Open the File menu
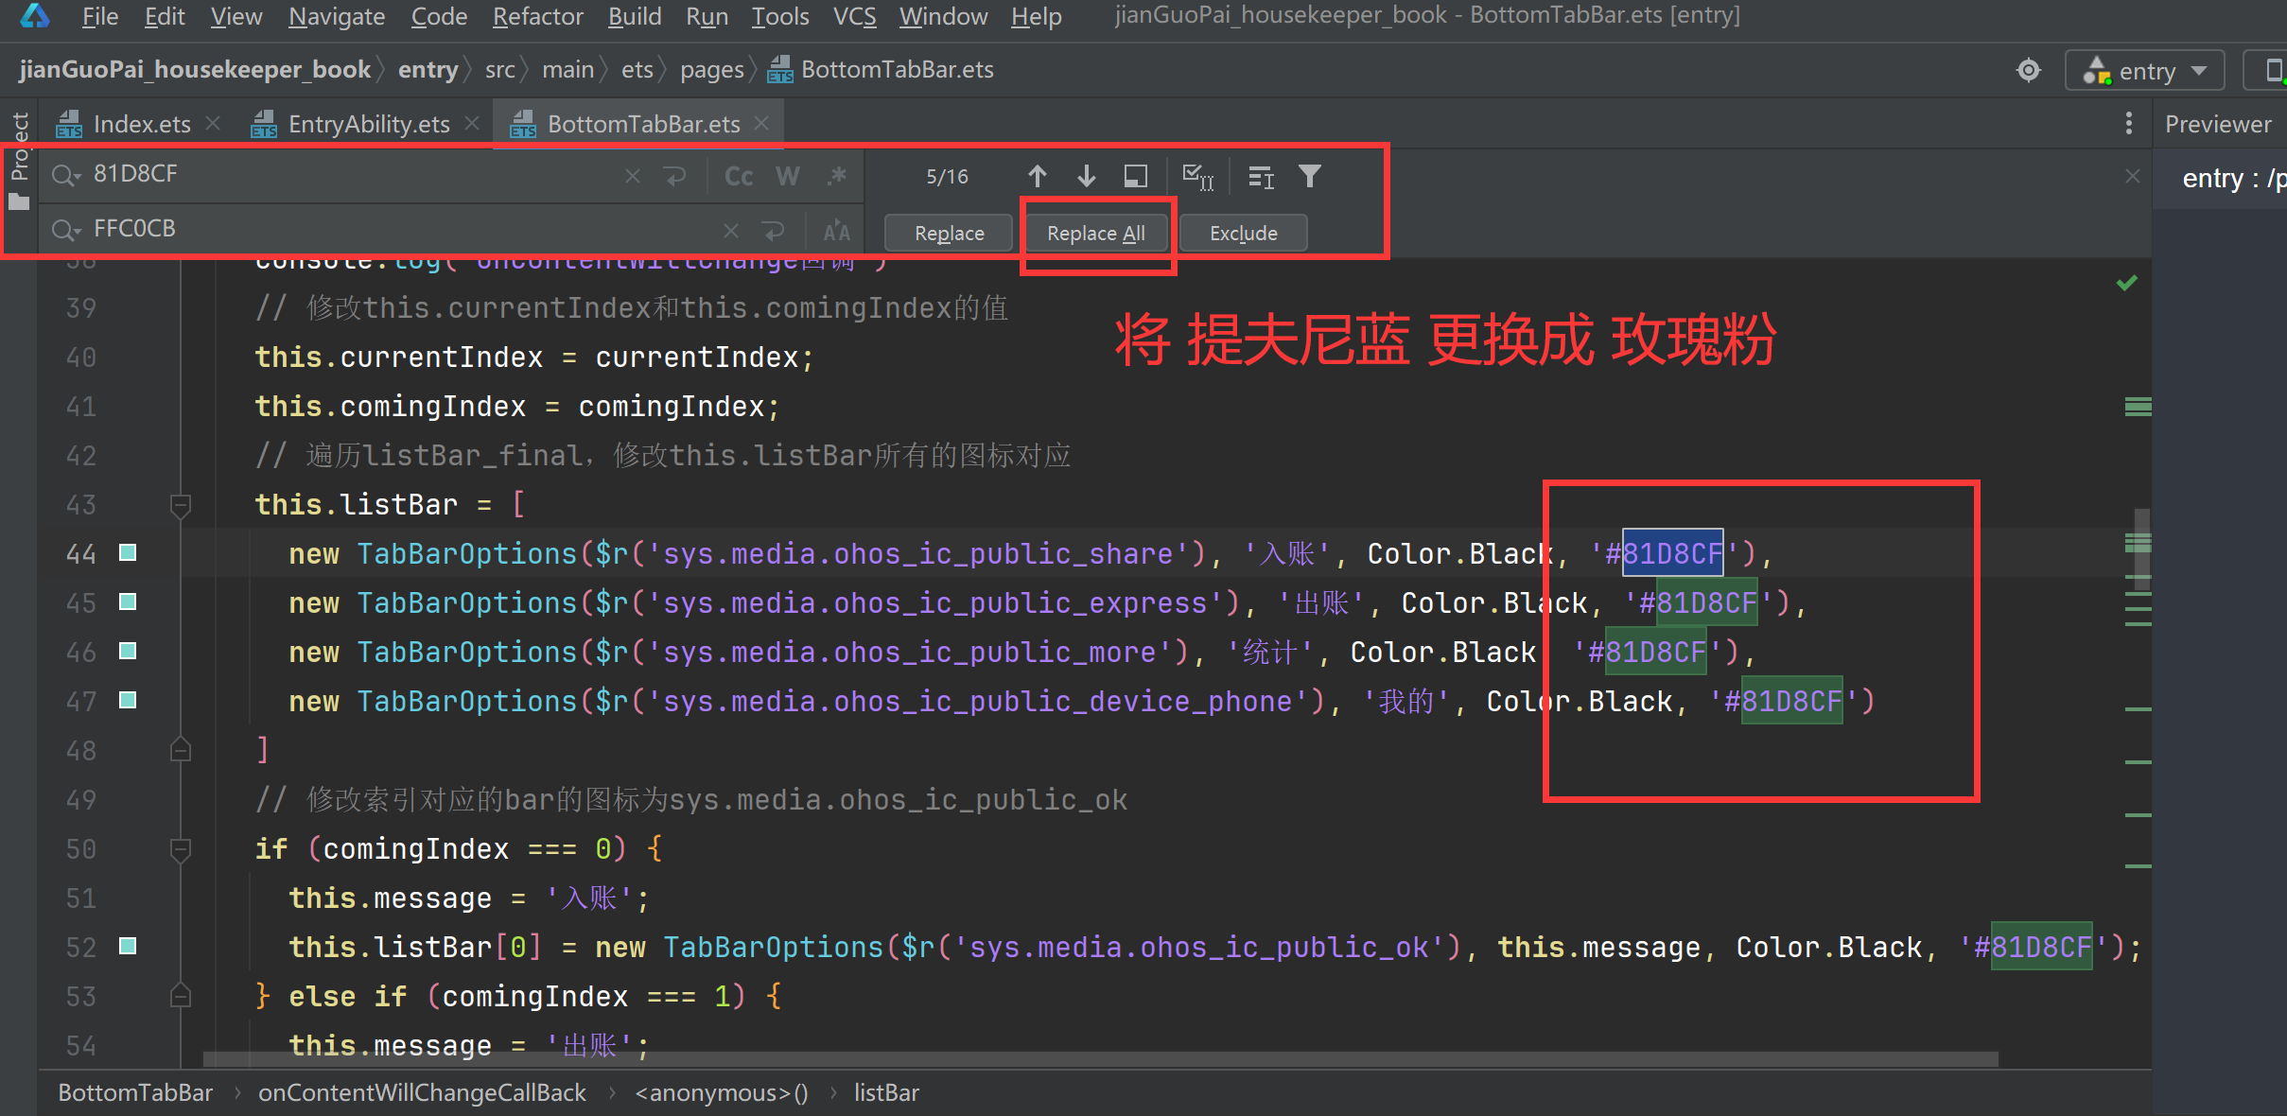 click(99, 16)
